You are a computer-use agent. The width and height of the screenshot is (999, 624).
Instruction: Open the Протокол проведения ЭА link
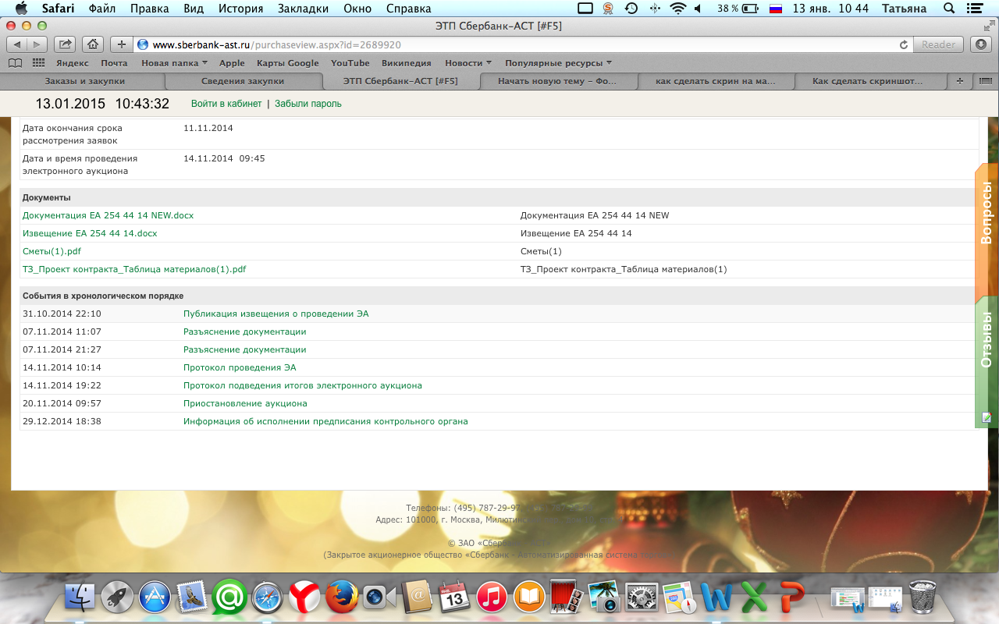pyautogui.click(x=240, y=367)
